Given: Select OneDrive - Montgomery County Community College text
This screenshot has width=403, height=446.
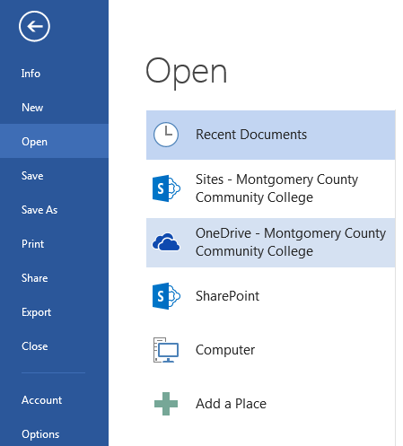Looking at the screenshot, I should (x=291, y=242).
